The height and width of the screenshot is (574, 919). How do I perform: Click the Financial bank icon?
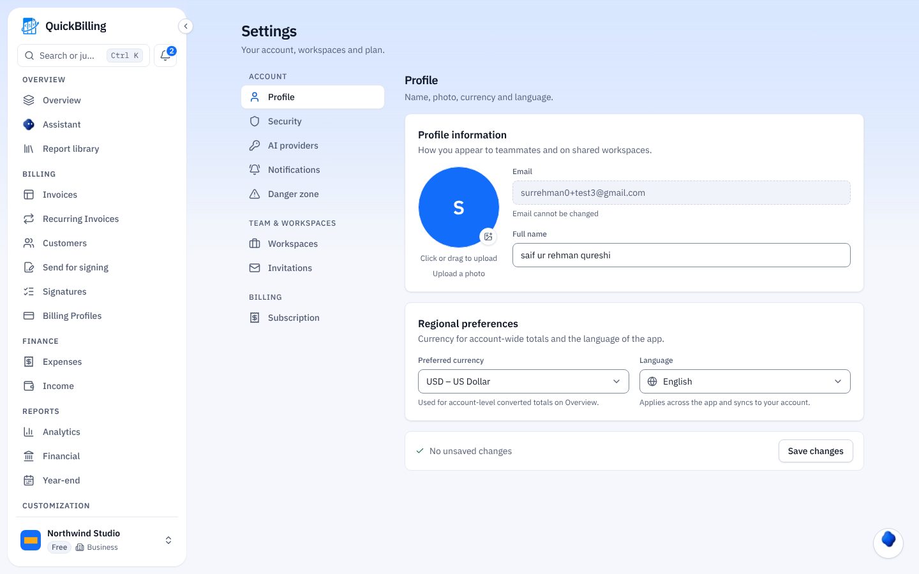click(29, 456)
